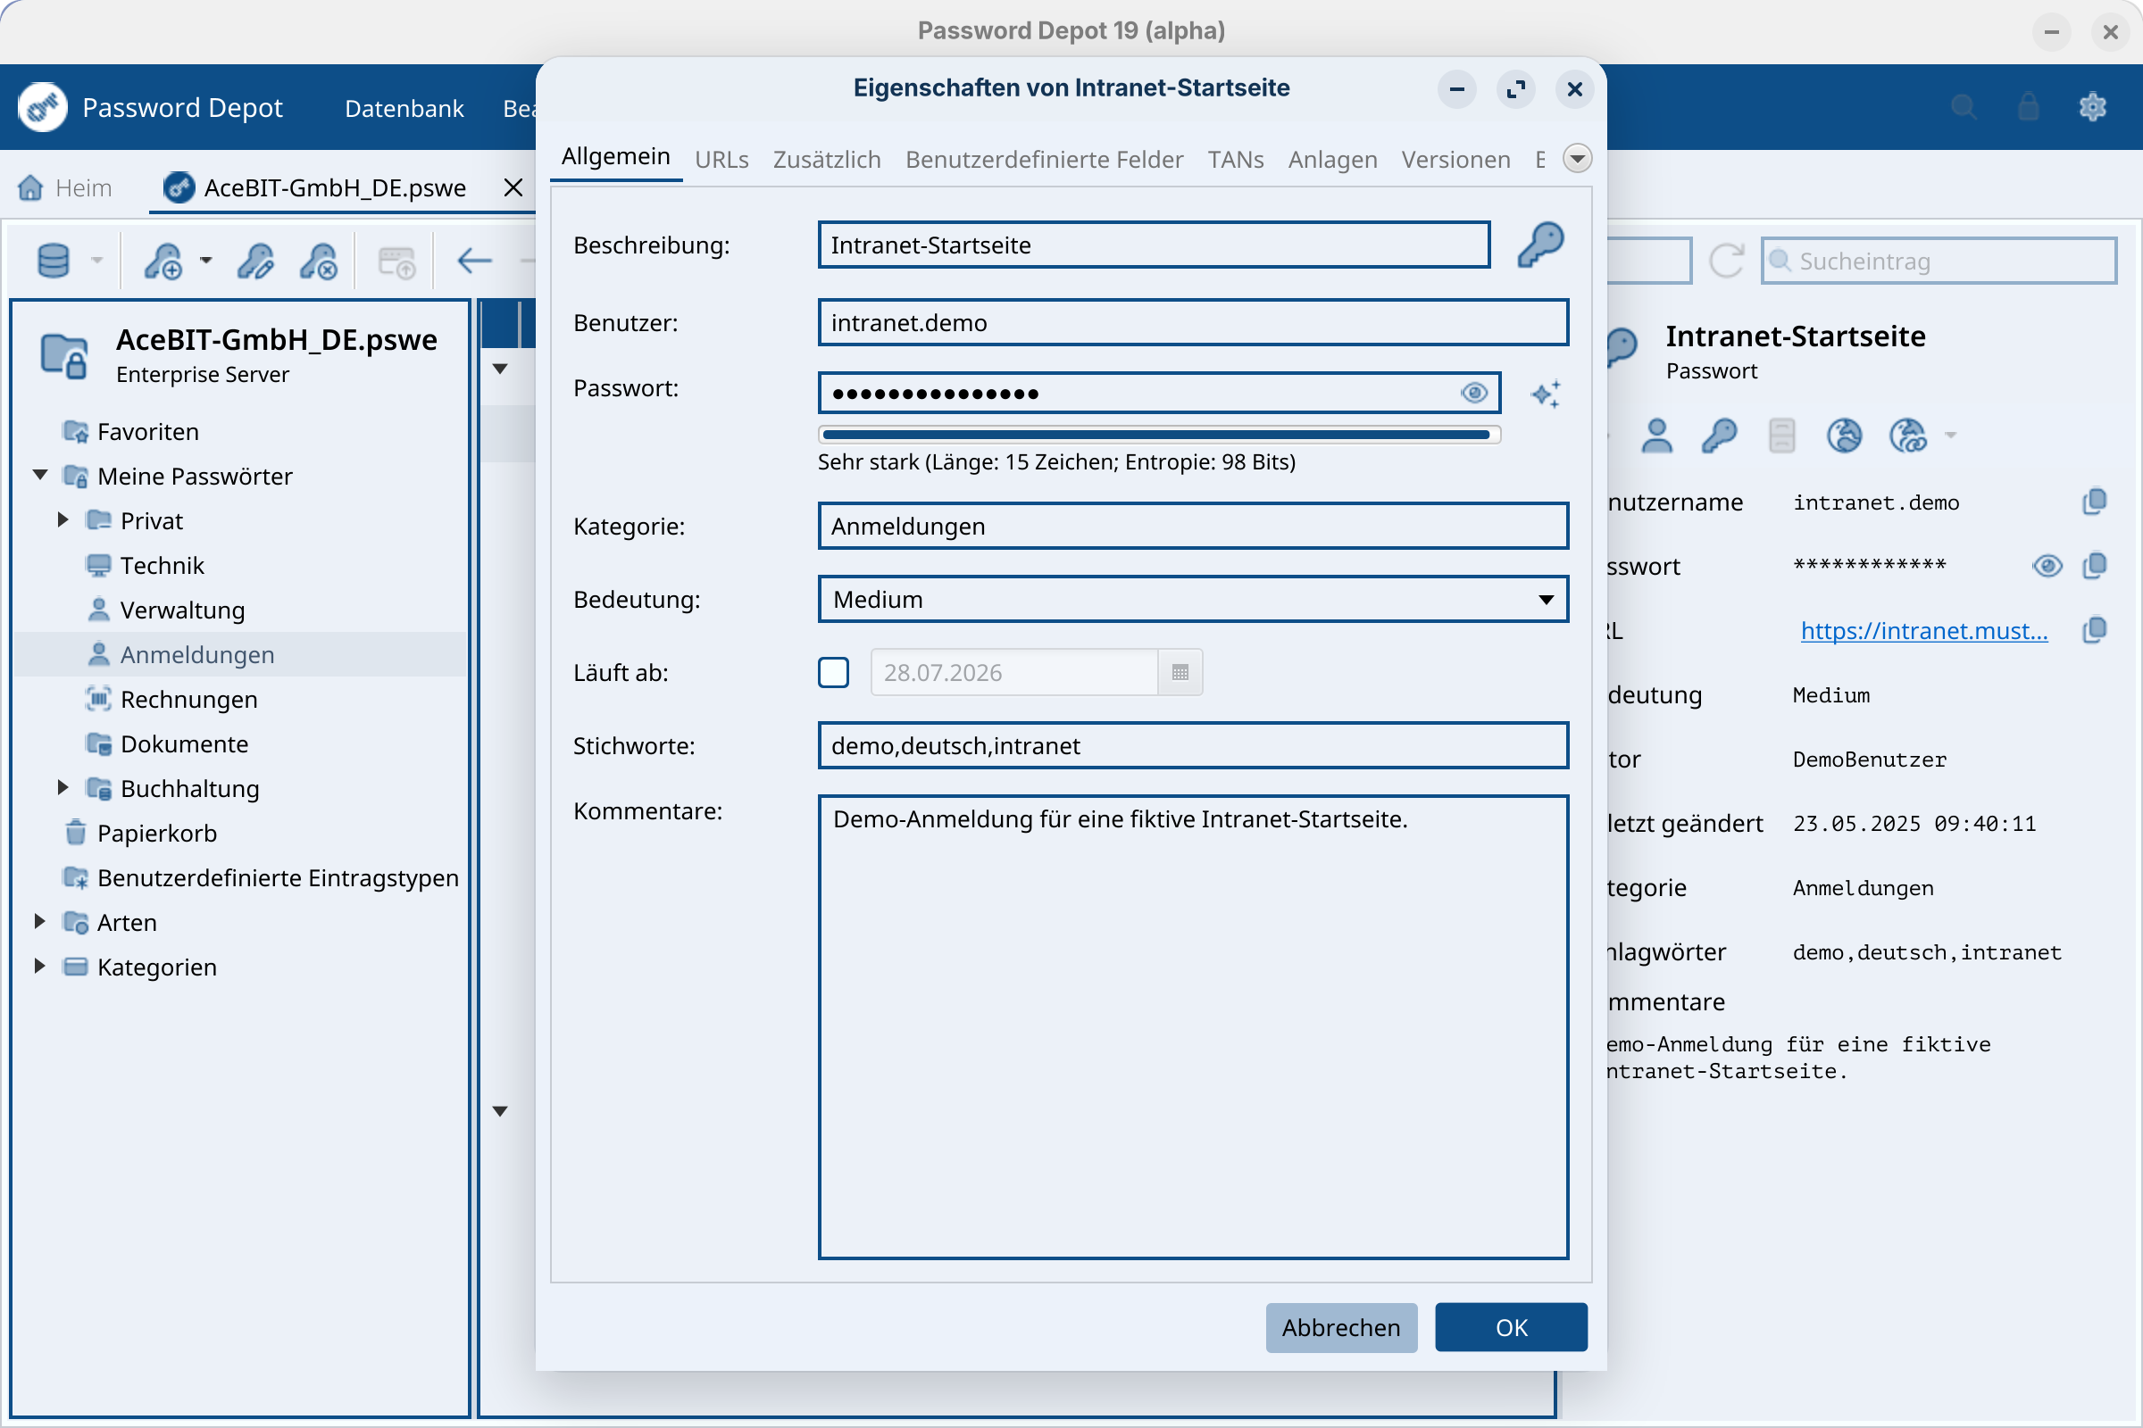Screen dimensions: 2143x1428
Task: Click into the Stichworte input field
Action: (1193, 745)
